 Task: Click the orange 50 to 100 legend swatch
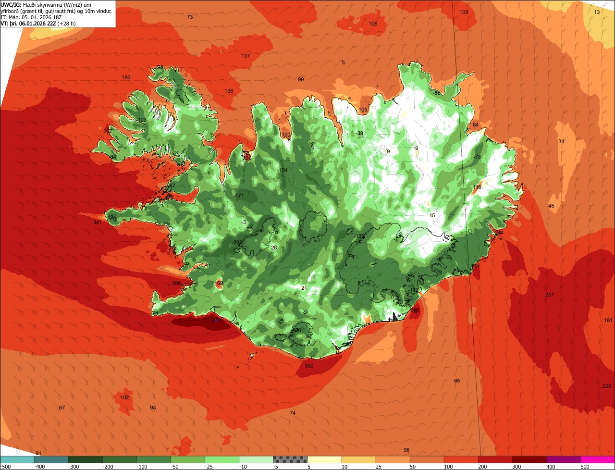426,459
